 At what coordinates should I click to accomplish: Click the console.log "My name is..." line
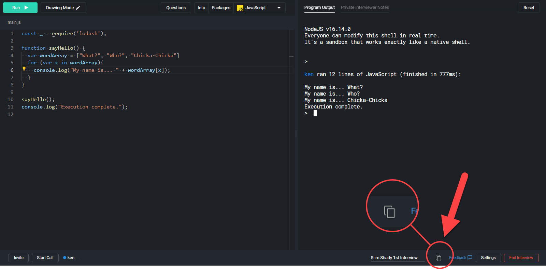pos(102,70)
